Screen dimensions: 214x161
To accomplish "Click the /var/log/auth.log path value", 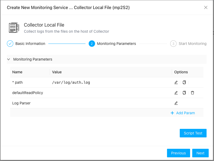I will pos(71,82).
